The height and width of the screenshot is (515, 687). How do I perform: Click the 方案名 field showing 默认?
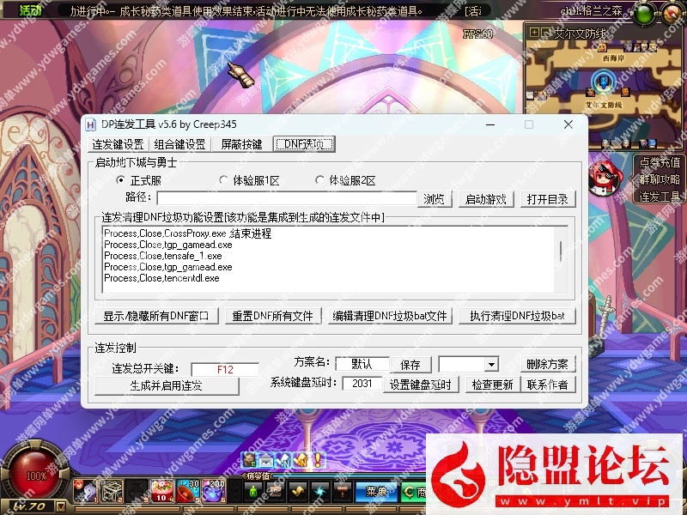362,364
